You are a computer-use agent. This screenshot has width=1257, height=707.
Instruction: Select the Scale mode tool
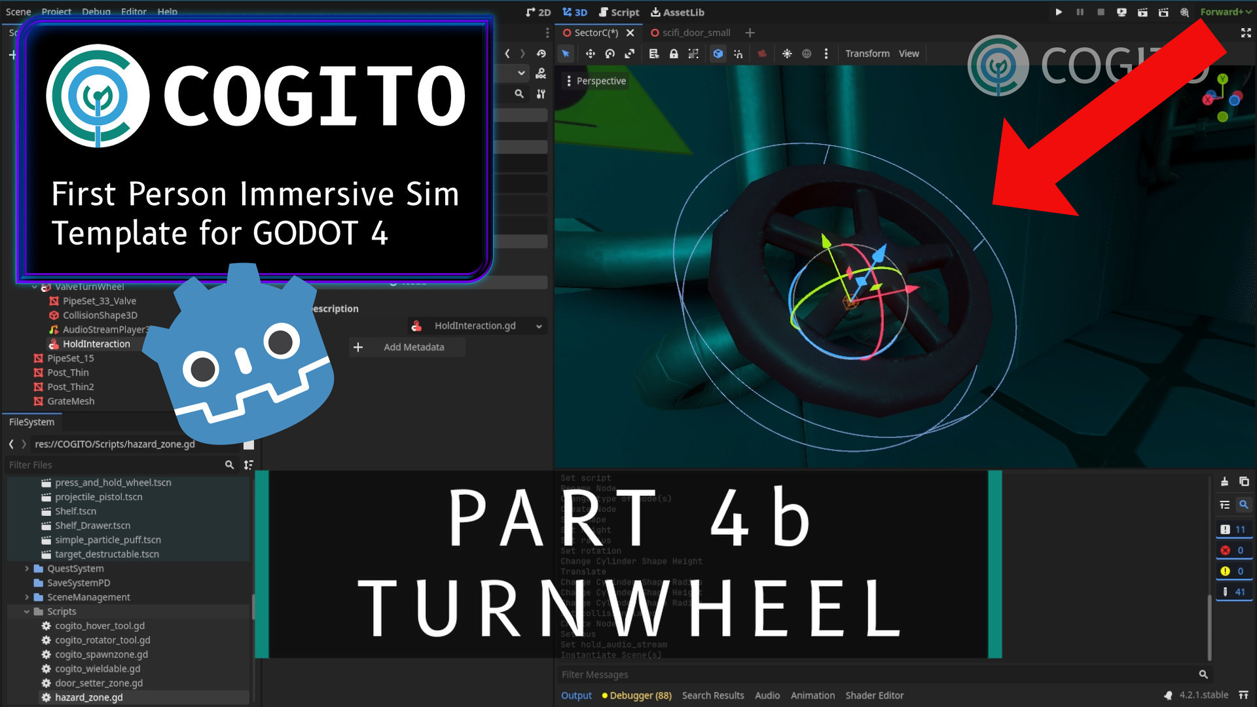coord(629,54)
